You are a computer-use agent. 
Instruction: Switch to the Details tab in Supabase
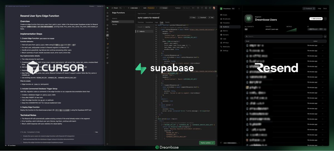pyautogui.click(x=167, y=22)
